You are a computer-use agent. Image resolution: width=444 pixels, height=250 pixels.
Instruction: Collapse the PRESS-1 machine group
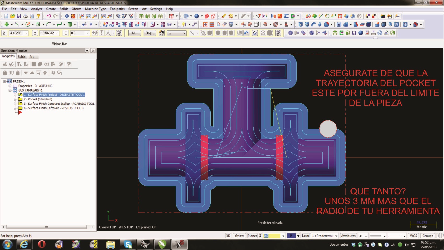(x=4, y=81)
